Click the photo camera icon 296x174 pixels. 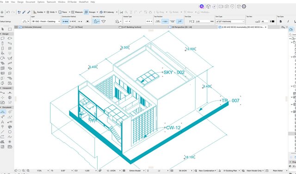point(227,6)
